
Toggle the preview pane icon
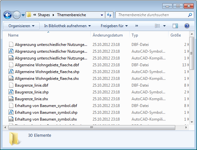pos(175,26)
